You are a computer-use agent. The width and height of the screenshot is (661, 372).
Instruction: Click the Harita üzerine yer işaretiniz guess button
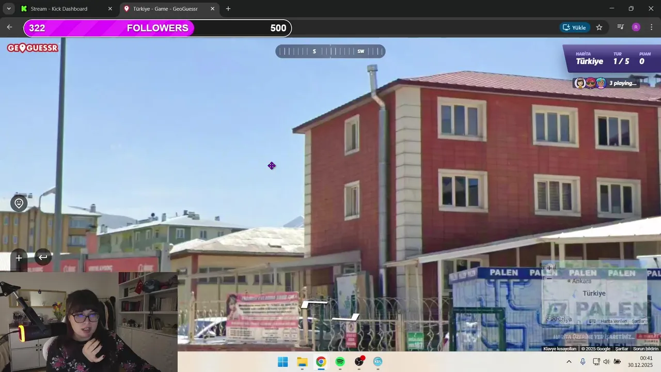pyautogui.click(x=594, y=336)
